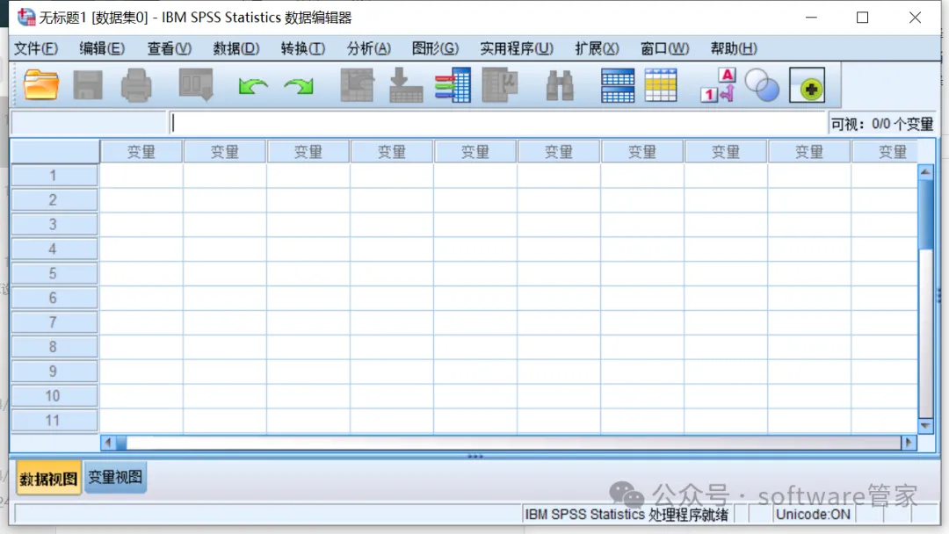Select row header 3

click(x=54, y=224)
